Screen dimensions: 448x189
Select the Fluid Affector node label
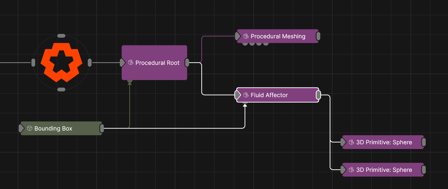pos(269,95)
